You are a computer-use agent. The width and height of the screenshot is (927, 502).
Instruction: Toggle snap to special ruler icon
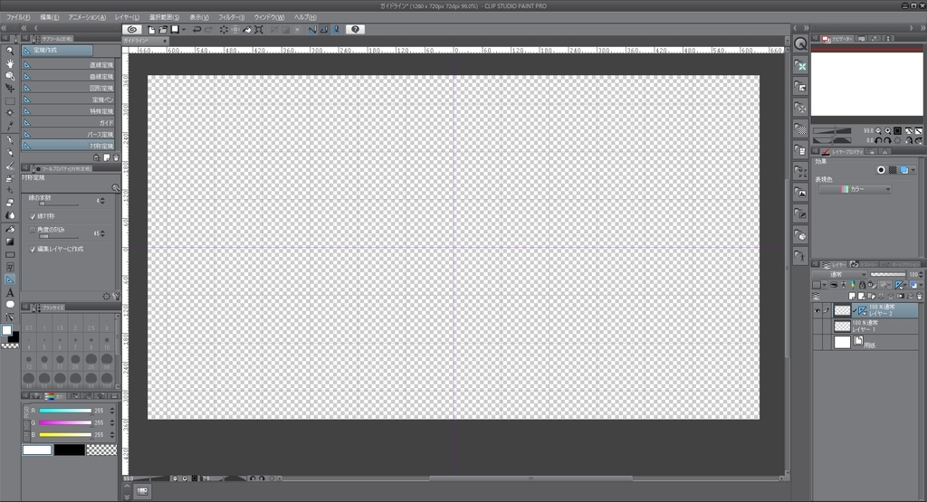tap(324, 30)
